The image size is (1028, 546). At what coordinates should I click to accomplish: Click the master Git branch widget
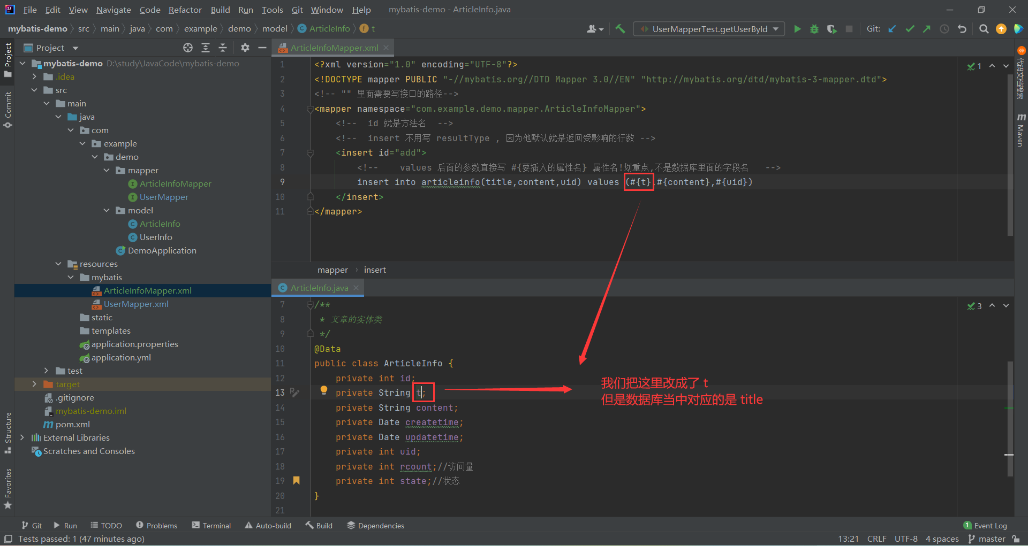coord(987,539)
